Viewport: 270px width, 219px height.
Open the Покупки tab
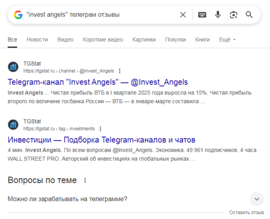click(175, 40)
